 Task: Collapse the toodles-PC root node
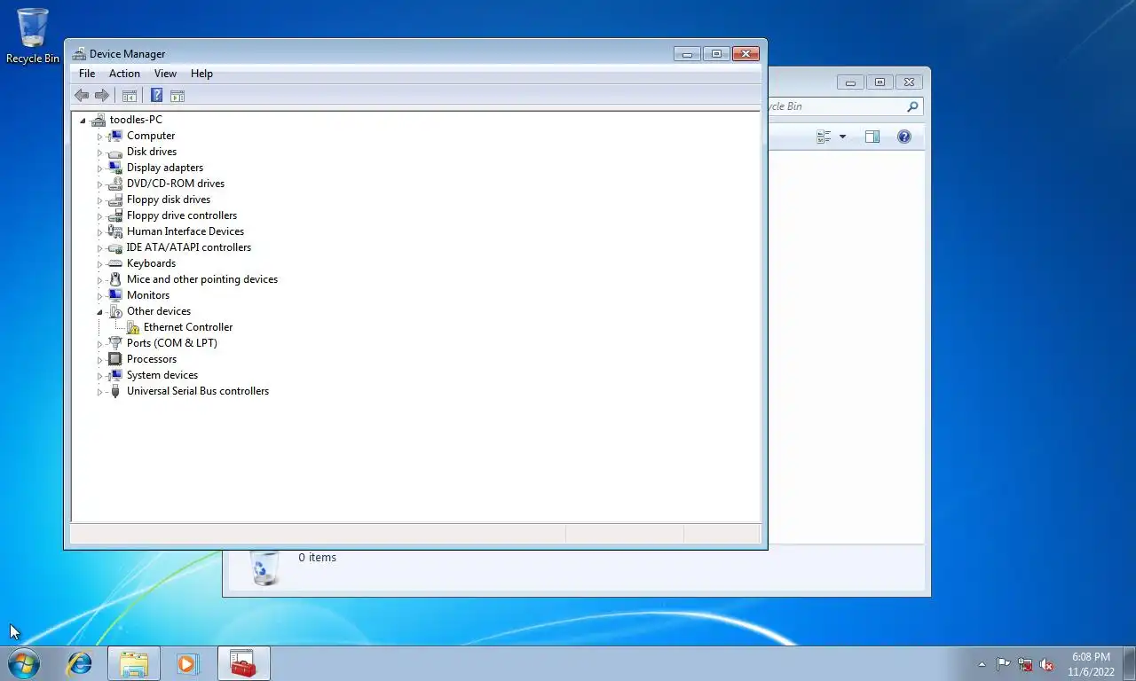click(83, 121)
